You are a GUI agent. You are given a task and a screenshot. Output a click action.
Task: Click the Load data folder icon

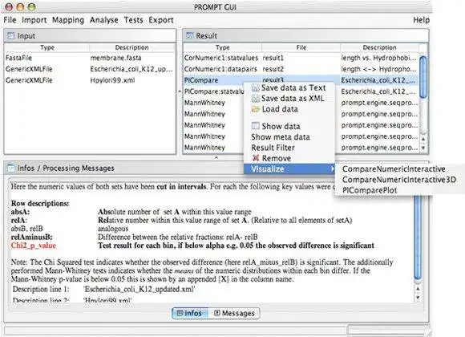tap(255, 109)
